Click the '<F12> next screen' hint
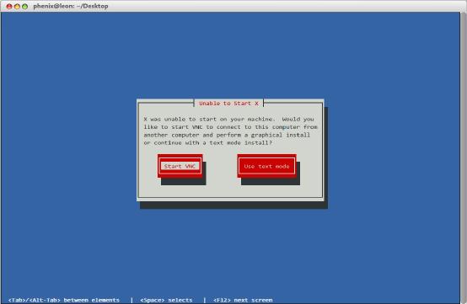This screenshot has width=467, height=304. point(243,300)
